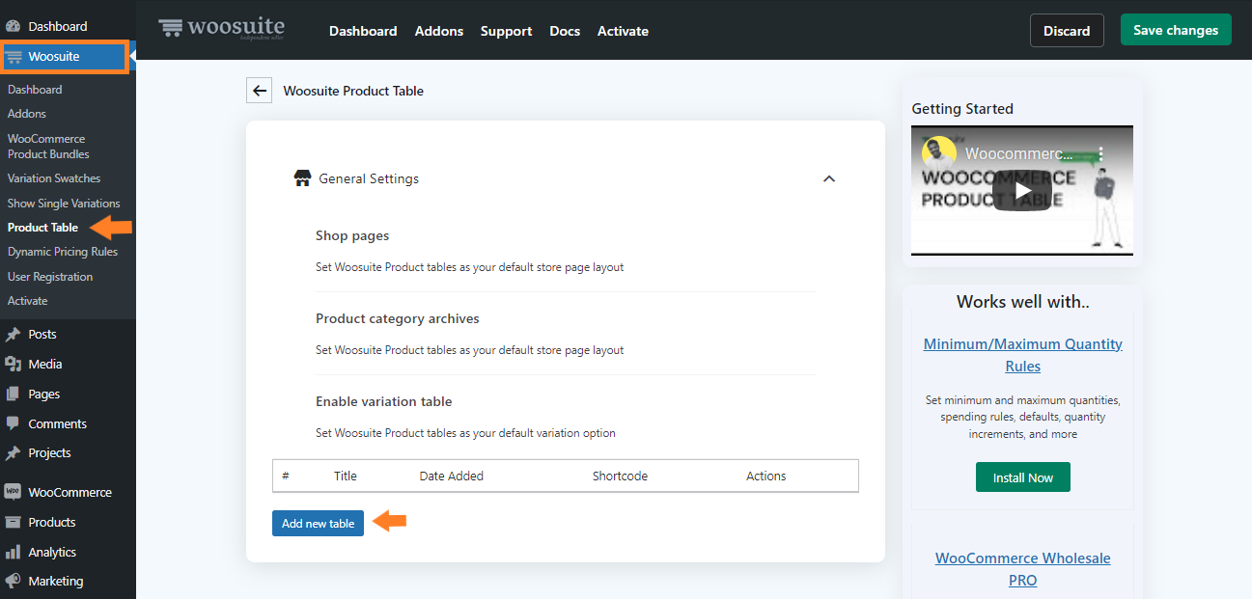Click the Marketing megaphone icon
The height and width of the screenshot is (599, 1252).
13,582
